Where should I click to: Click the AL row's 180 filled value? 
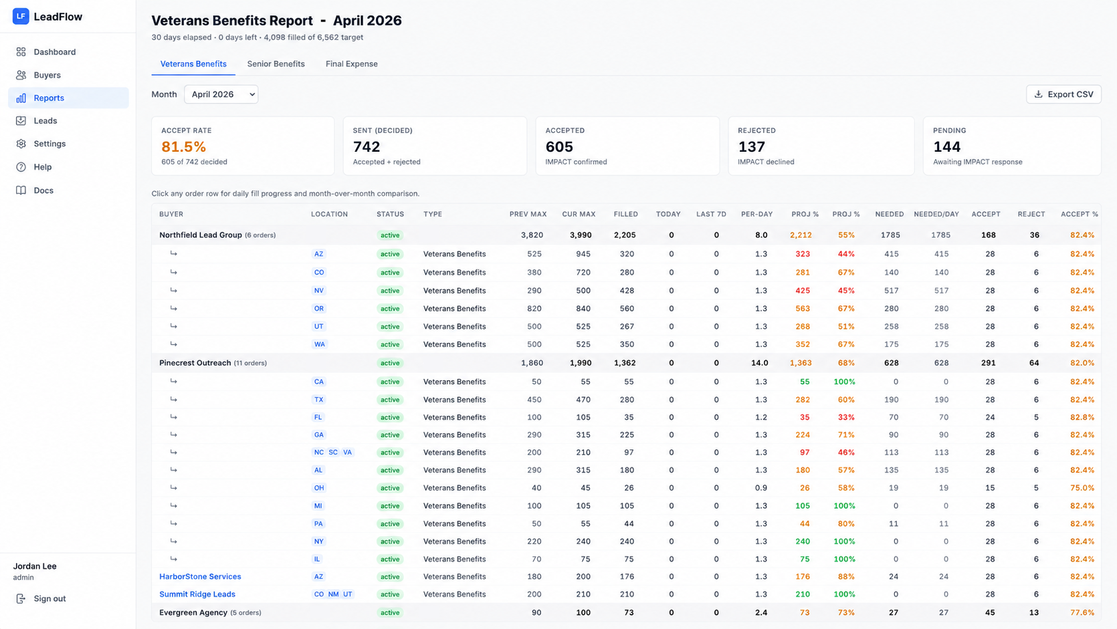[627, 470]
